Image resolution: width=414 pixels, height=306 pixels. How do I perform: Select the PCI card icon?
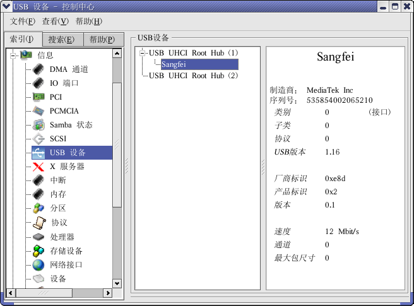[38, 97]
